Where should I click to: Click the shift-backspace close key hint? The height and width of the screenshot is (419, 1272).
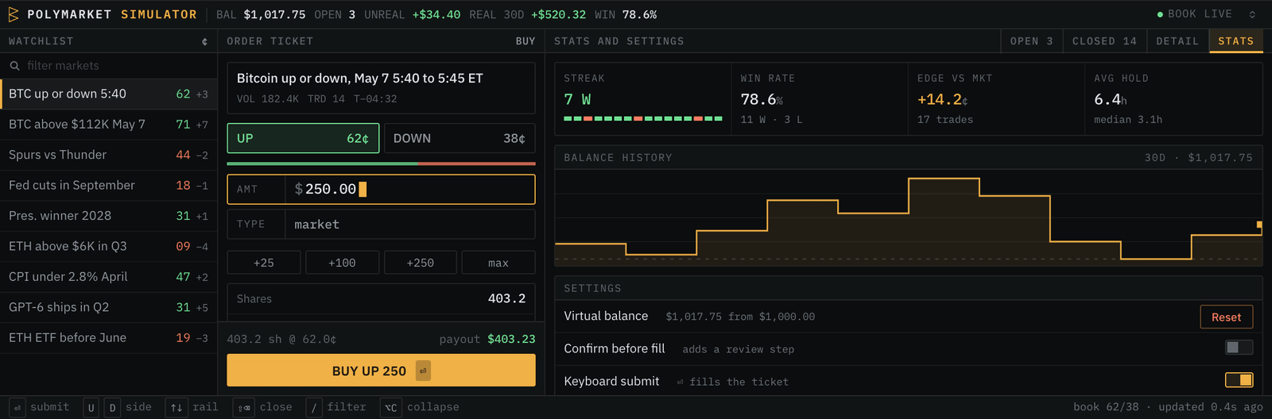coord(244,408)
